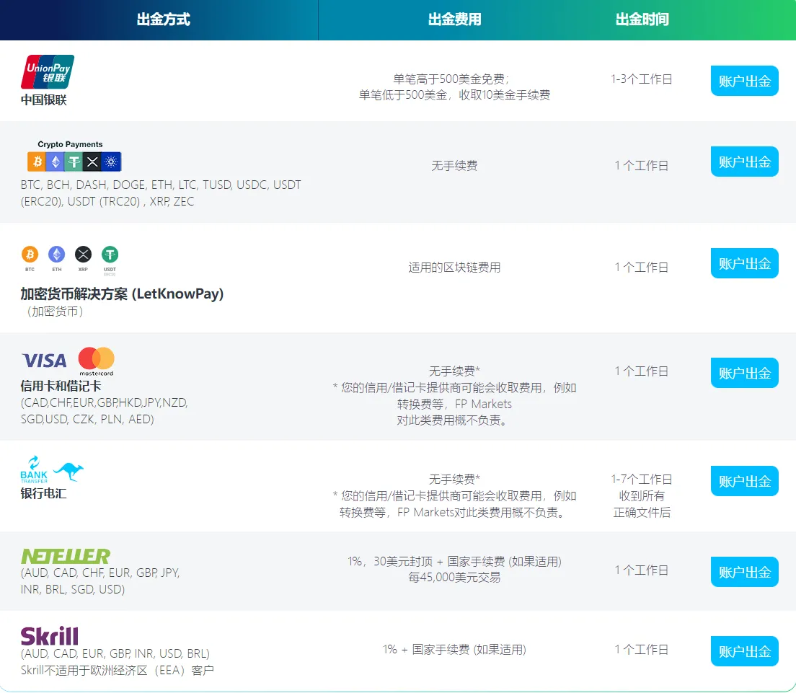Click the (加密货币) subtitle text

pos(55,312)
